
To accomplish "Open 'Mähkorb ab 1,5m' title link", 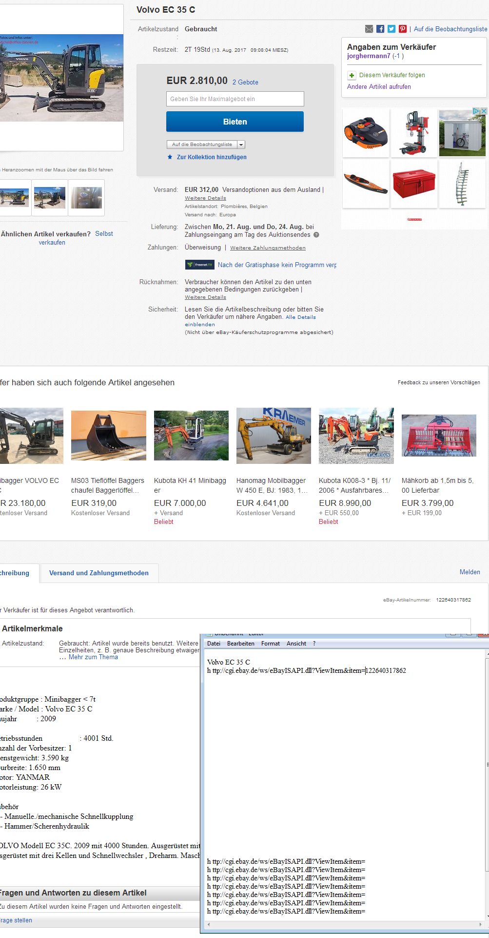I will coord(437,485).
